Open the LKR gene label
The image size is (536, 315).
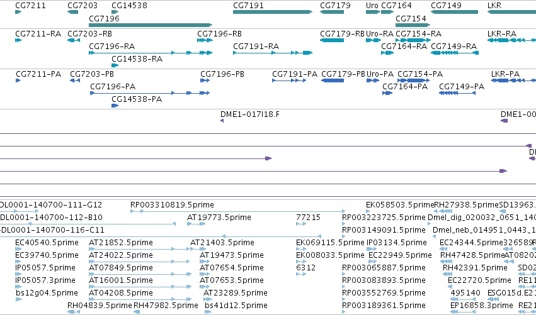tap(494, 6)
